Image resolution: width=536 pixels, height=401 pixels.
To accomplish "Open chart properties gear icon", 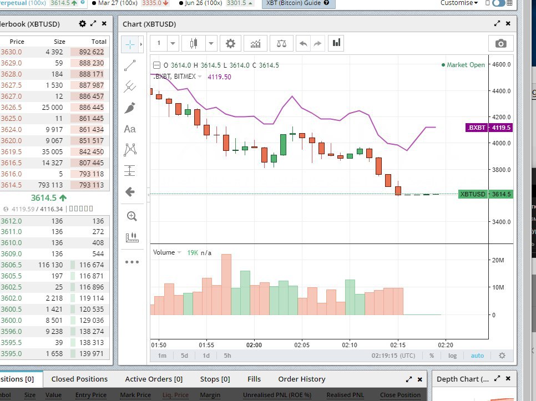I will pyautogui.click(x=230, y=43).
